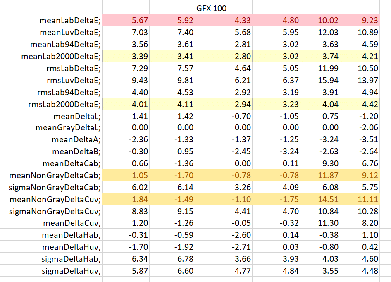Click -3.51 in the meanDeltaA row
This screenshot has width=391, height=282.
tap(369, 139)
